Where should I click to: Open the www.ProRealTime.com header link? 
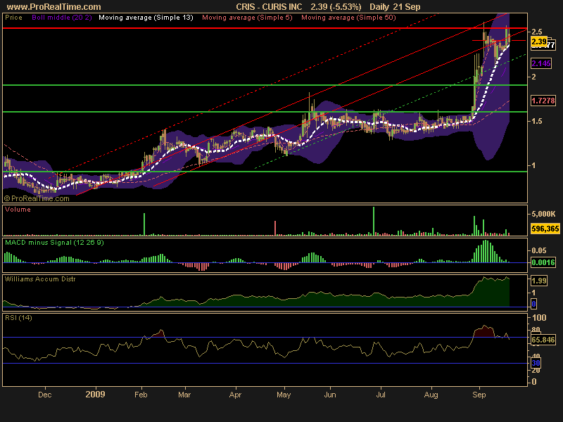pyautogui.click(x=54, y=7)
